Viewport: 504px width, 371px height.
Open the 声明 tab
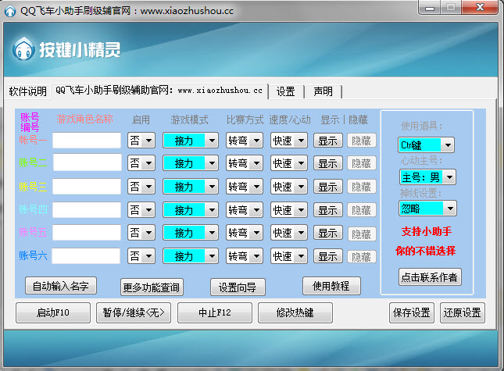323,91
